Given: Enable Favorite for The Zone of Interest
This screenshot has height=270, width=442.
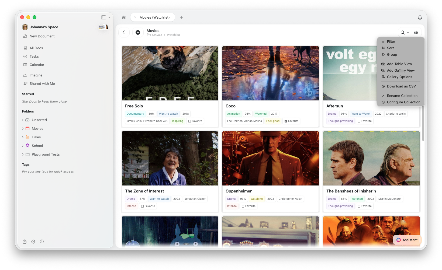Looking at the screenshot, I should pos(142,206).
